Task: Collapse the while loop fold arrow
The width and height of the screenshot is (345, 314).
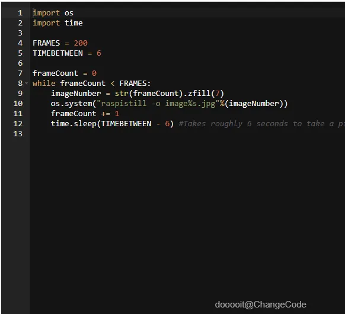Action: pos(27,84)
